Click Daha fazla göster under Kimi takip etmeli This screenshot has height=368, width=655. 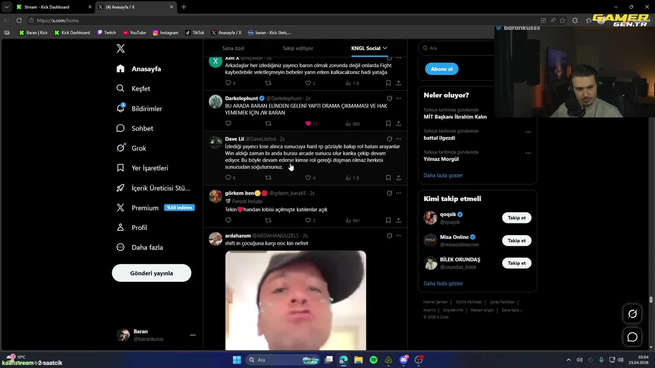click(x=443, y=283)
